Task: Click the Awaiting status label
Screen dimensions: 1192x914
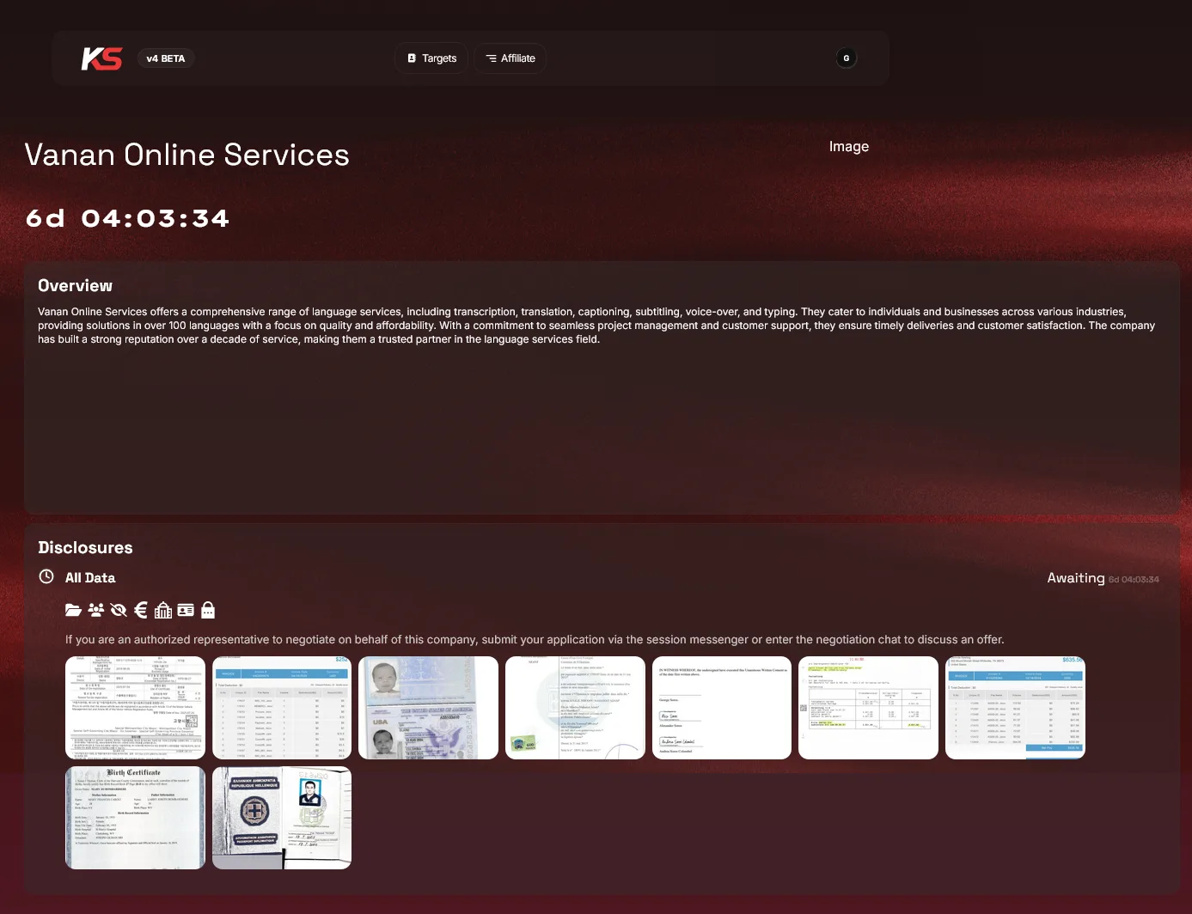Action: point(1075,578)
